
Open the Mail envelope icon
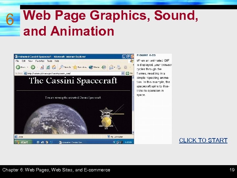coord(111,67)
